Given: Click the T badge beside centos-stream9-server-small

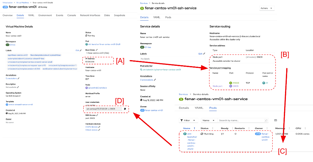Looking at the screenshot, I should coord(7,105).
